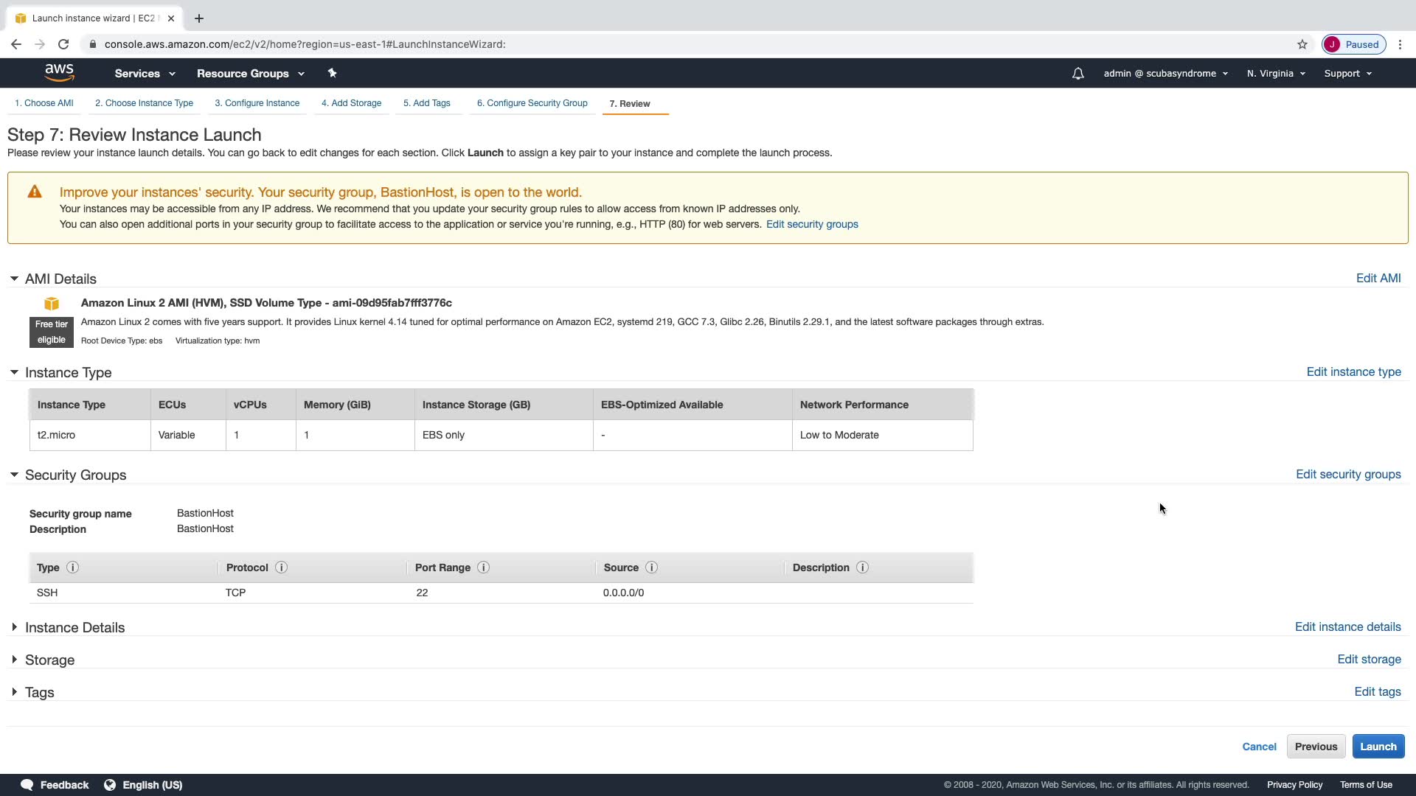
Task: Bookmark page with the star icon
Action: [x=1302, y=44]
